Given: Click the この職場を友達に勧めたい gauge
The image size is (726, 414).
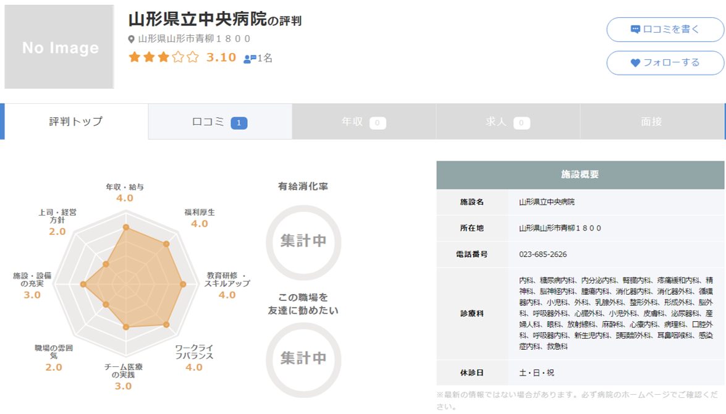Looking at the screenshot, I should [x=303, y=358].
